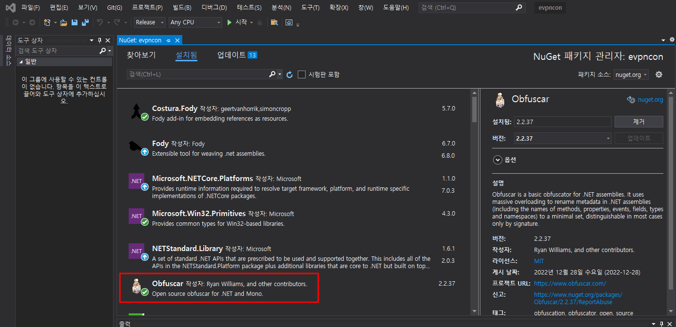Open the Debug menu (디버그)
676x327 pixels.
(214, 8)
